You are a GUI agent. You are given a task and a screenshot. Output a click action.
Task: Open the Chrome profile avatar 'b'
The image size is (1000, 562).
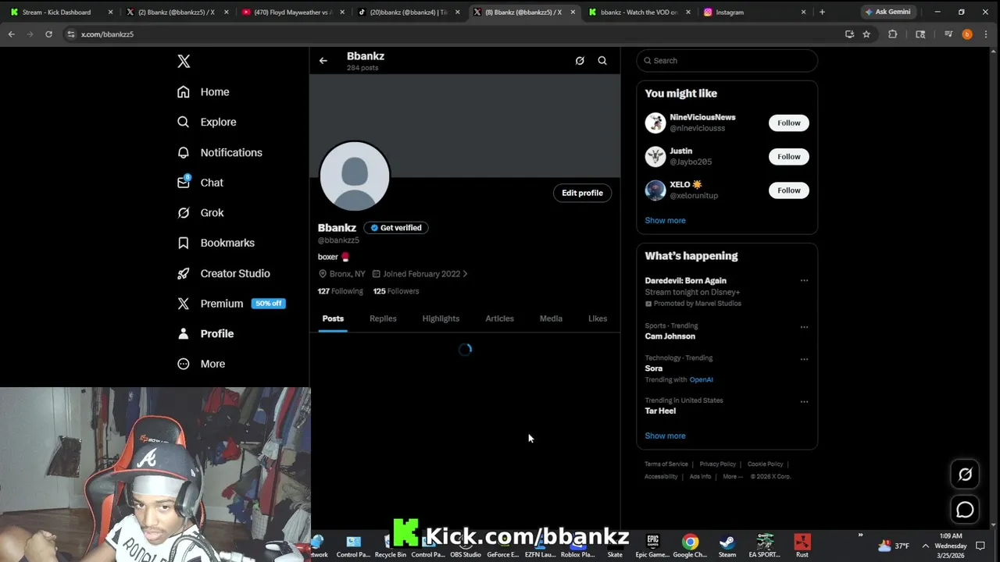pyautogui.click(x=967, y=34)
